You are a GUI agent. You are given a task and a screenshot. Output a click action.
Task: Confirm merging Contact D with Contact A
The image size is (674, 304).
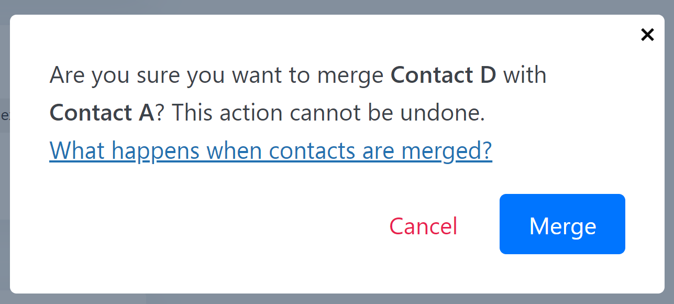tap(562, 224)
